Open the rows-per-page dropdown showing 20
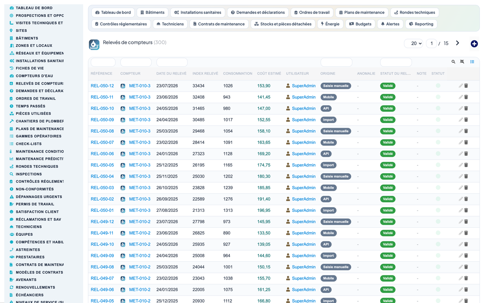 (x=414, y=43)
